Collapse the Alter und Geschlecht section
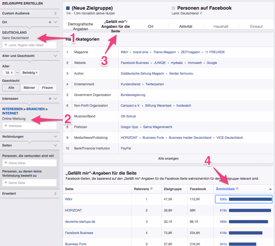Screen dimensions: 275x246 [x=55, y=56]
